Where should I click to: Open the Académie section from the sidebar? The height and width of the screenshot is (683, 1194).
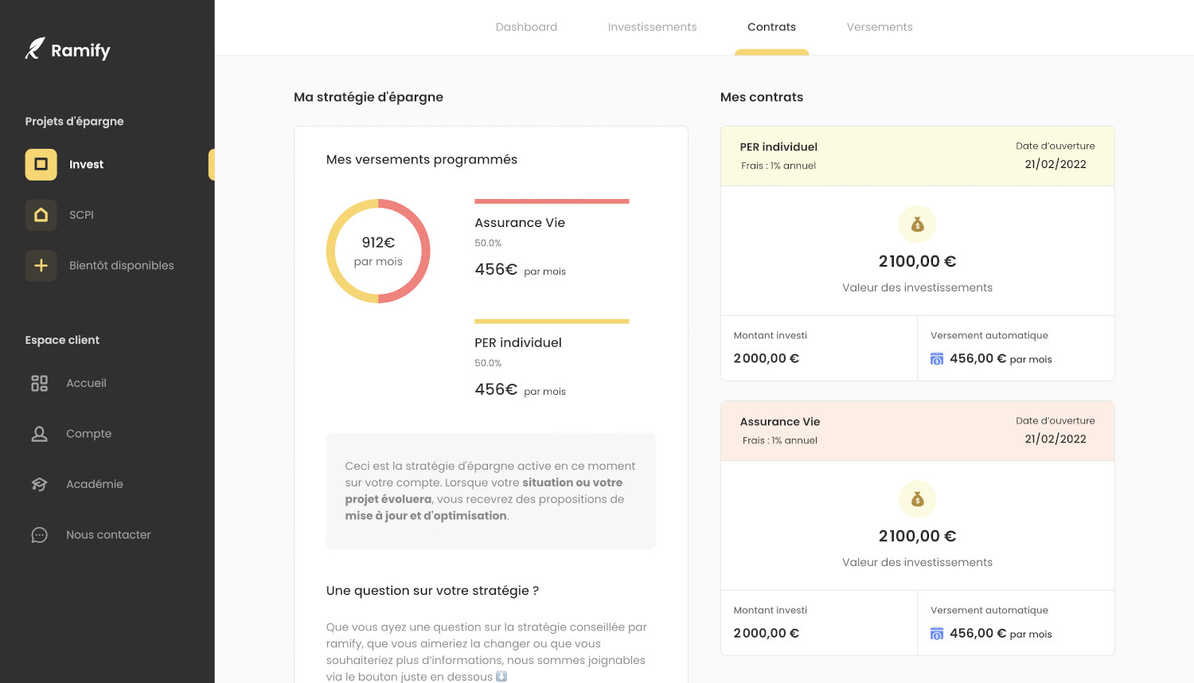pyautogui.click(x=94, y=484)
